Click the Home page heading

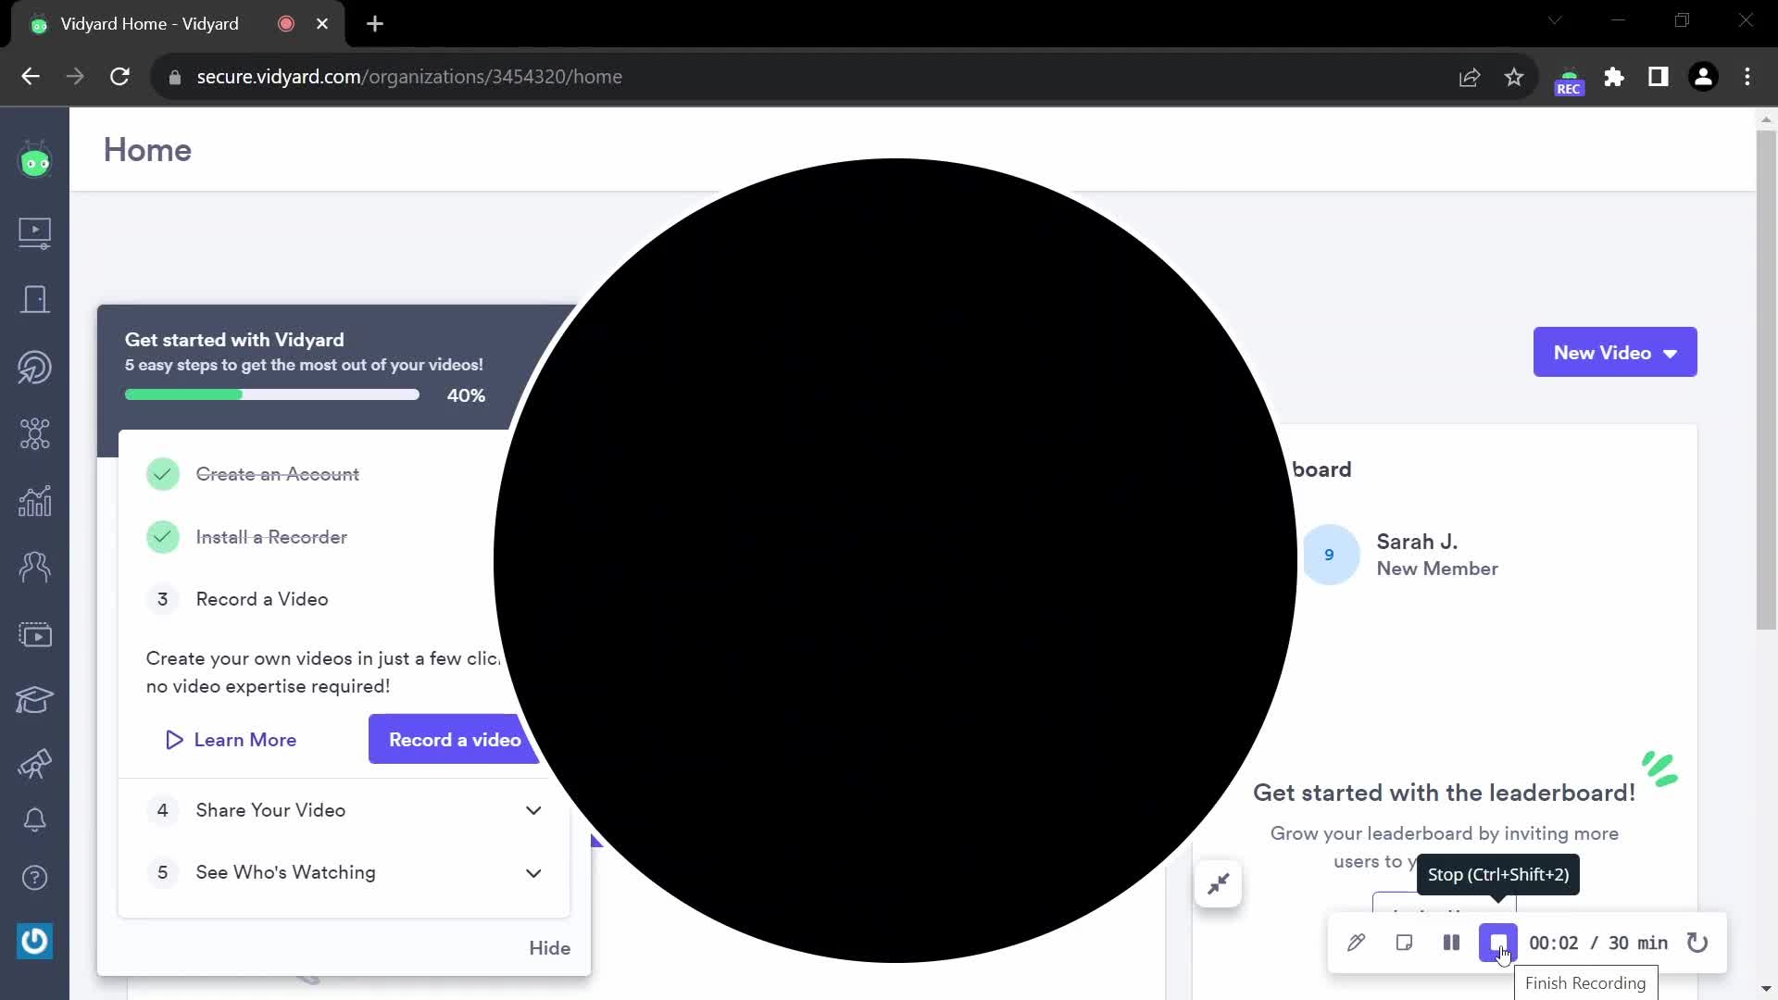coord(147,150)
